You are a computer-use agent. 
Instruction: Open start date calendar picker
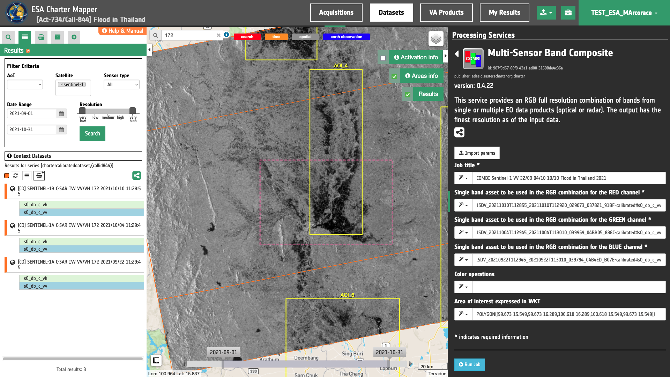[61, 113]
